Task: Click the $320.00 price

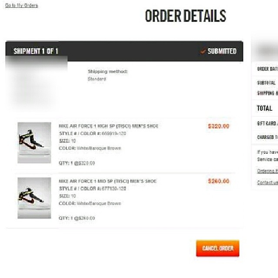Action: coord(218,126)
